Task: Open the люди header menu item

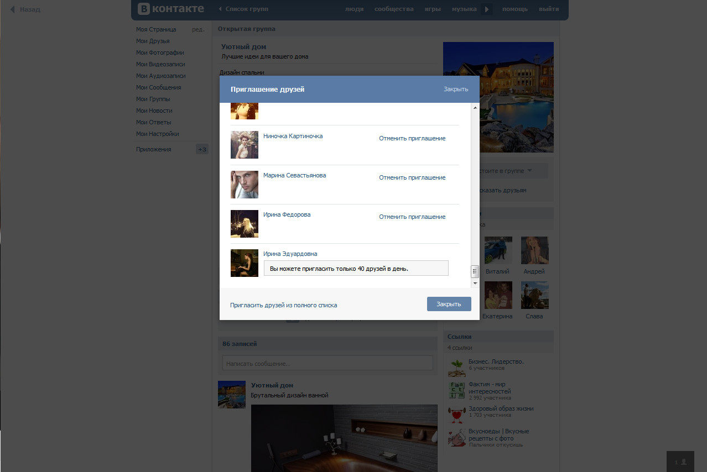Action: (x=354, y=9)
